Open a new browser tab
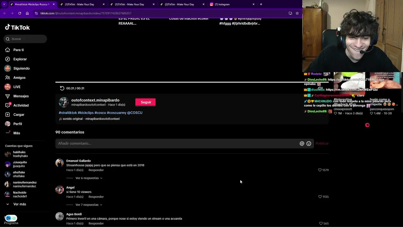The image size is (403, 227). pos(261,4)
